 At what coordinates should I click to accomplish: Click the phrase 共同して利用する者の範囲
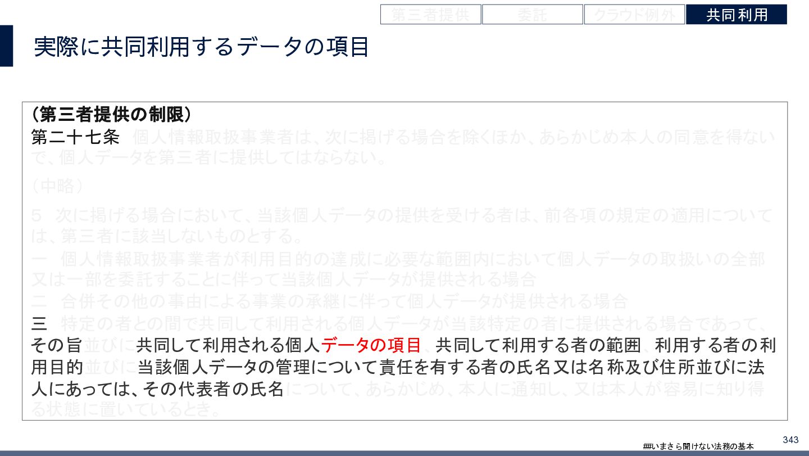538,345
